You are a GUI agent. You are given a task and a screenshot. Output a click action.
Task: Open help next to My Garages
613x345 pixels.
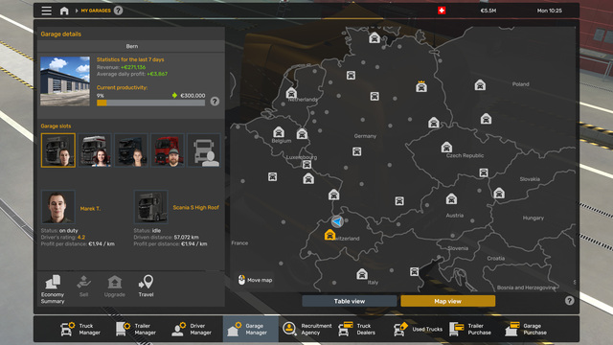(x=118, y=11)
